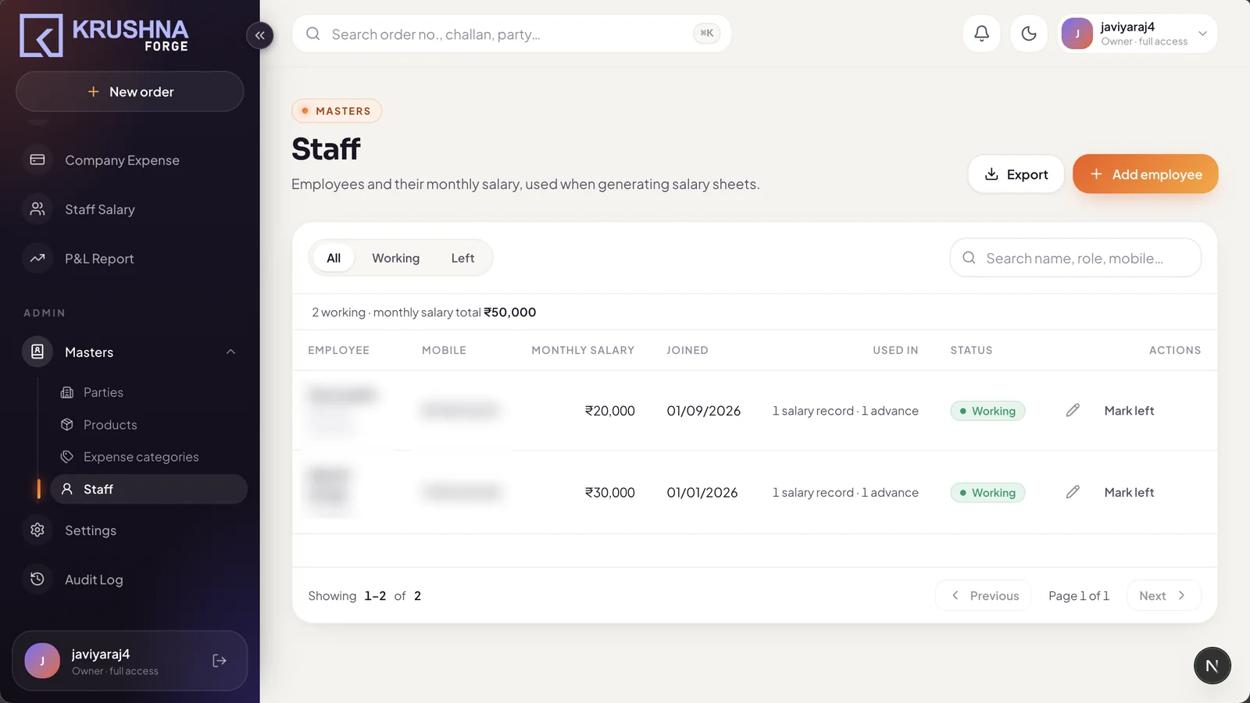Click the logout icon in sidebar footer
This screenshot has height=703, width=1250.
(220, 661)
